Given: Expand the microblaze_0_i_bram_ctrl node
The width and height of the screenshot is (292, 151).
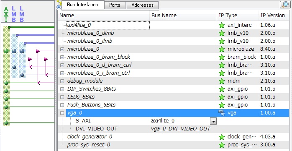Looking at the screenshot, I should pos(62,73).
